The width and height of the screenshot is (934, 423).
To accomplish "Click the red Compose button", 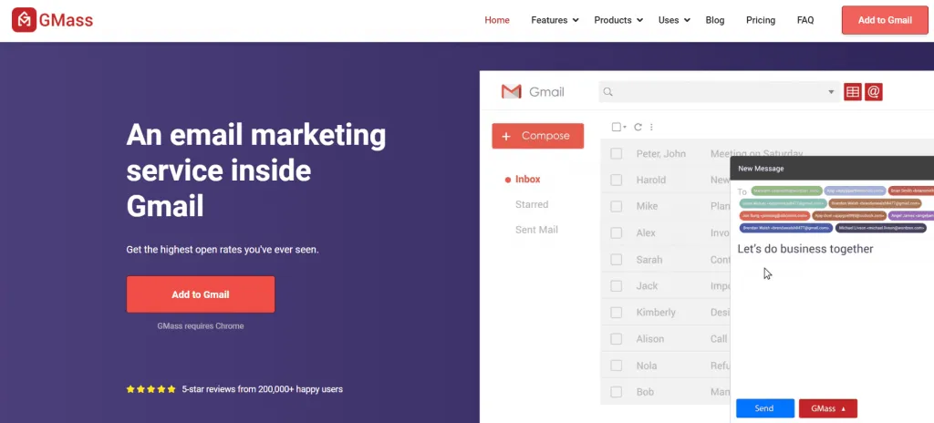I will tap(538, 136).
